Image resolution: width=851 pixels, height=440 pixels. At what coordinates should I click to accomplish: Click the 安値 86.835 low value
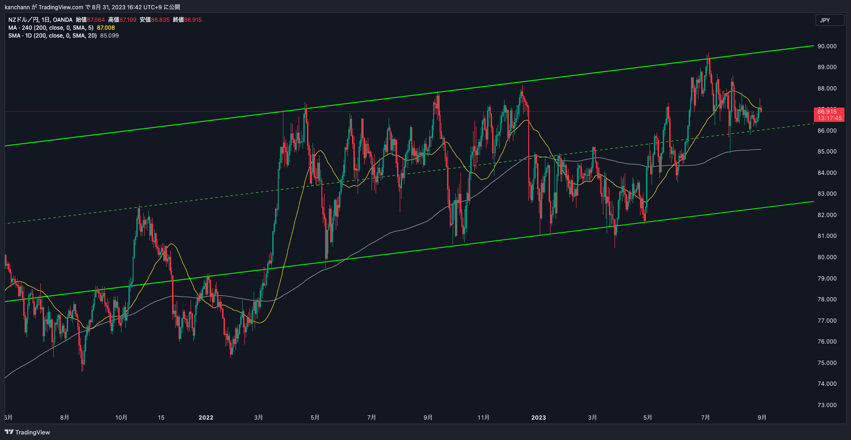(154, 20)
